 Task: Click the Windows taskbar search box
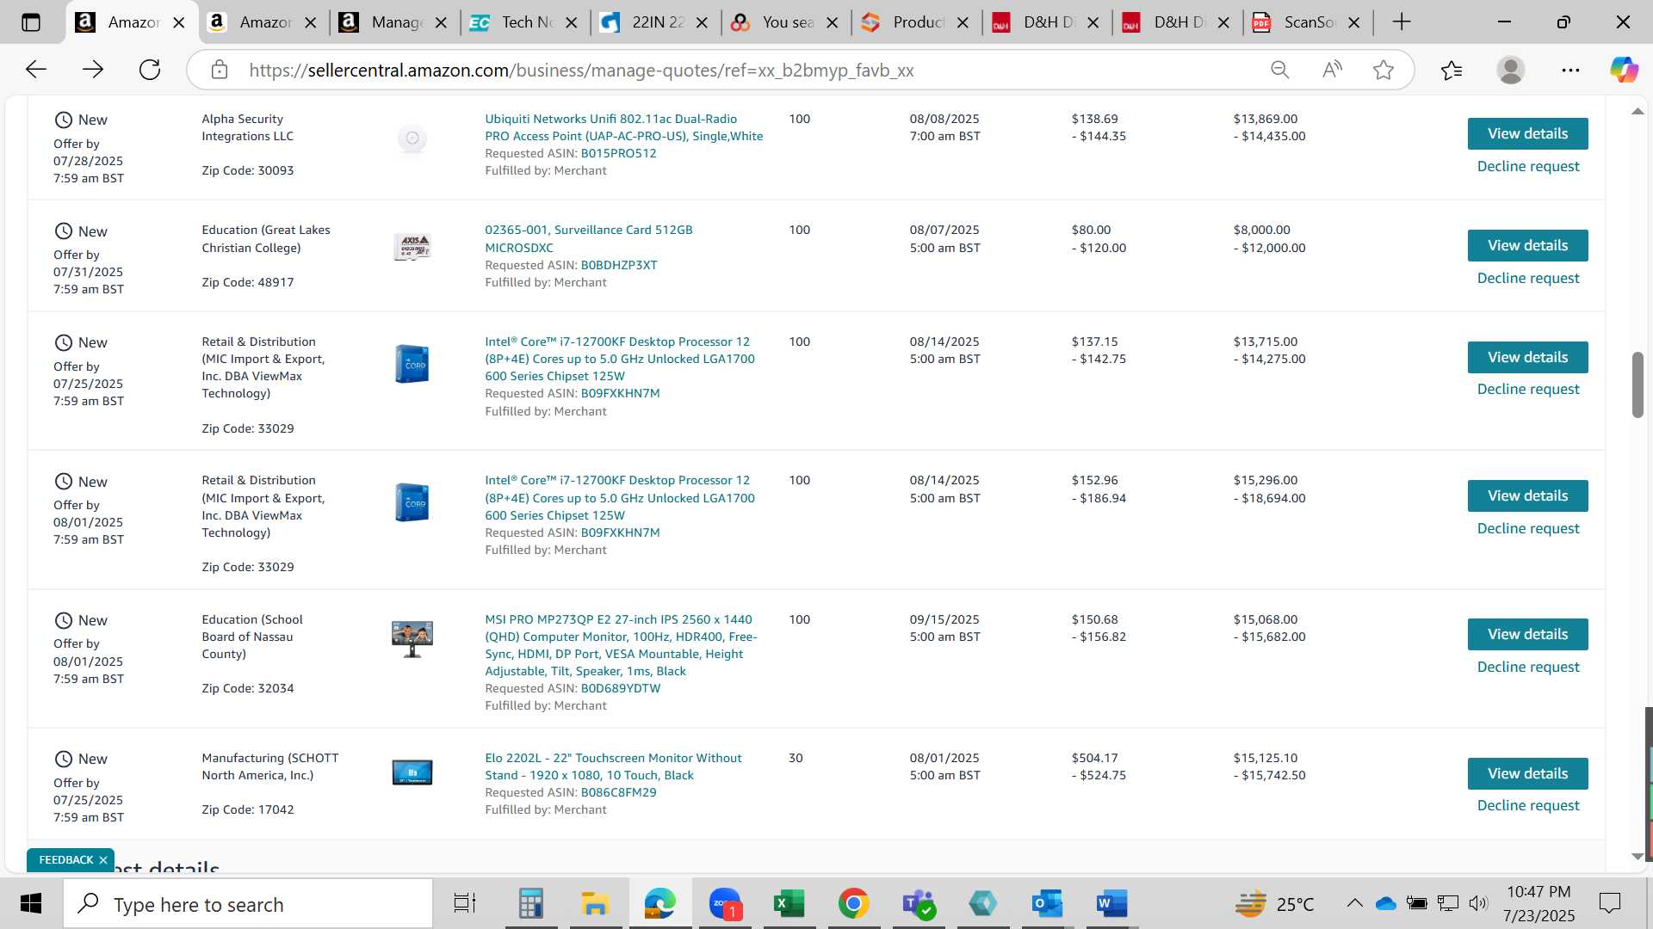(249, 904)
